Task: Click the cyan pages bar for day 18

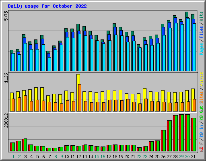Action: click(x=116, y=53)
